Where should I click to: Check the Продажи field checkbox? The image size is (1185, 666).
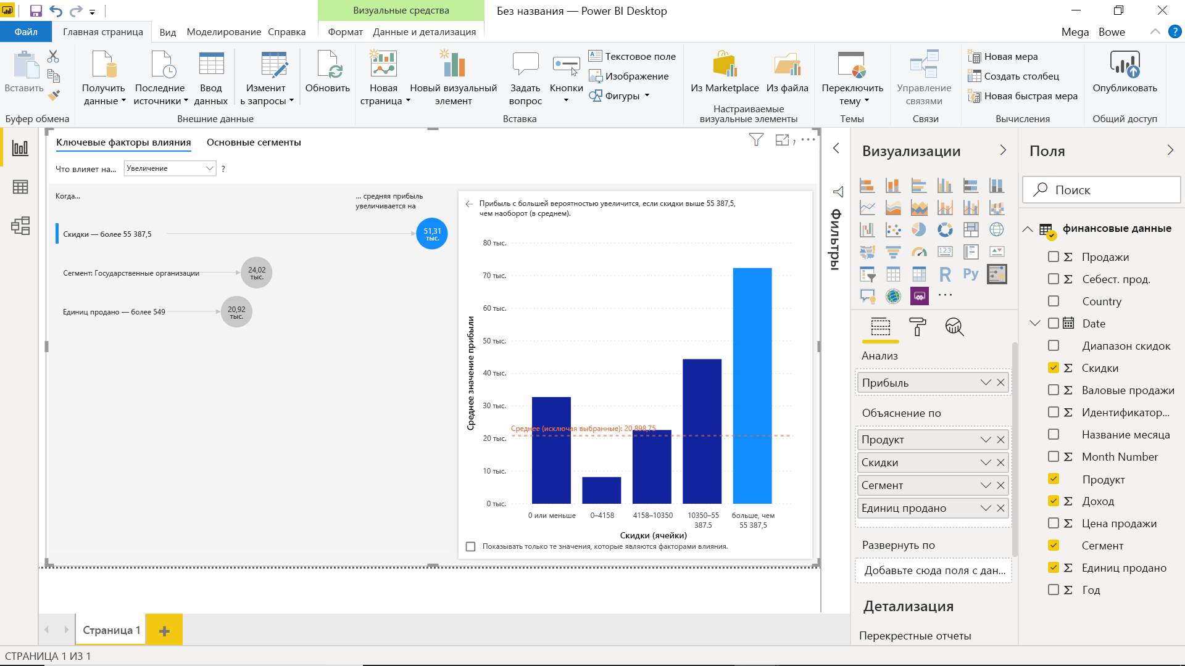coord(1054,257)
